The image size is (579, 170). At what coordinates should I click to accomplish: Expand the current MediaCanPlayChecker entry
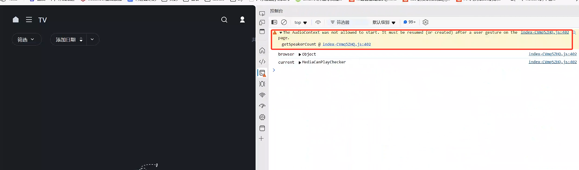pyautogui.click(x=300, y=63)
